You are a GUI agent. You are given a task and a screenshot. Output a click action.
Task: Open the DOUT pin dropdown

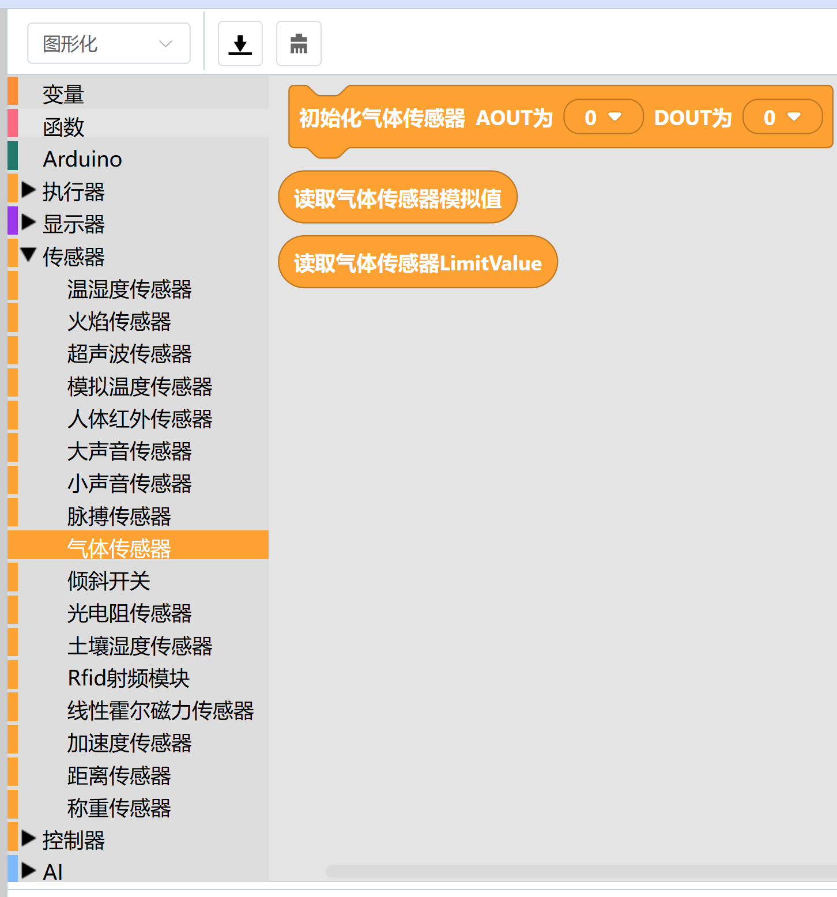(x=782, y=117)
